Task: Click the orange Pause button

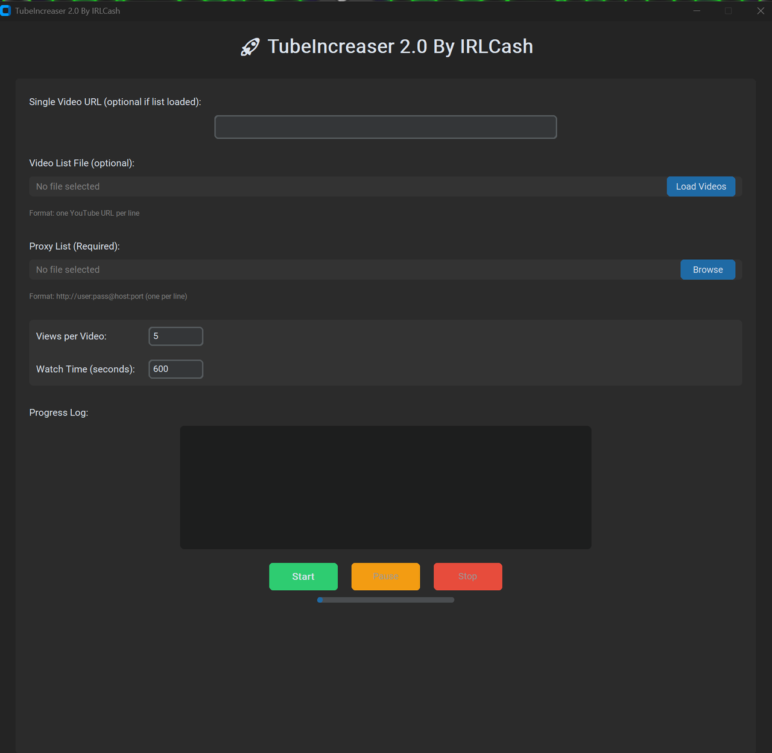Action: coord(385,576)
